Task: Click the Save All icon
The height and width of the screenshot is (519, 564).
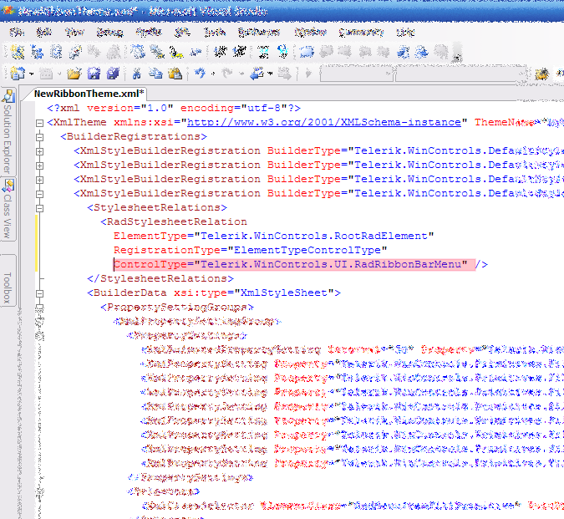Action: click(114, 74)
